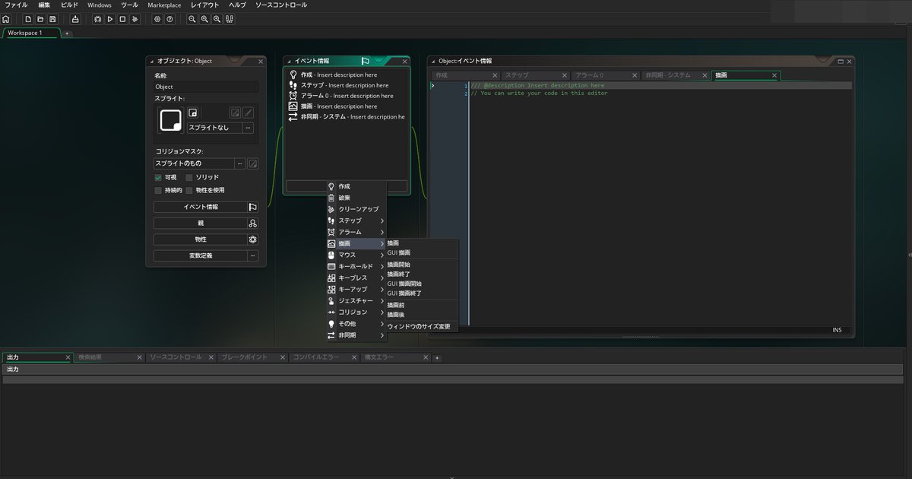This screenshot has width=912, height=479.
Task: Click the 変数定義 variable definitions button
Action: (x=201, y=255)
